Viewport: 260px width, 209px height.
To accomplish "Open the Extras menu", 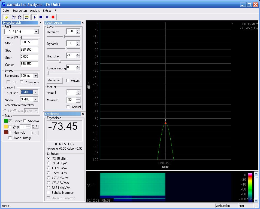I will coord(47,11).
